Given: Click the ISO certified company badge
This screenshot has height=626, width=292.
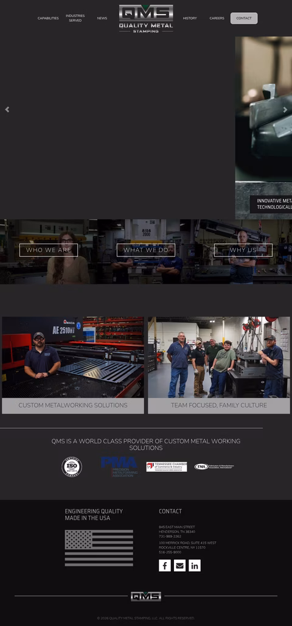Looking at the screenshot, I should (x=72, y=466).
